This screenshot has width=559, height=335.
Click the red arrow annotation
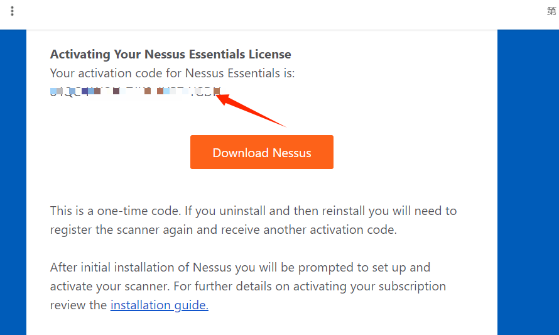tap(254, 111)
